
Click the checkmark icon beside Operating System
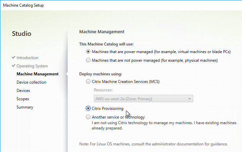point(14,66)
